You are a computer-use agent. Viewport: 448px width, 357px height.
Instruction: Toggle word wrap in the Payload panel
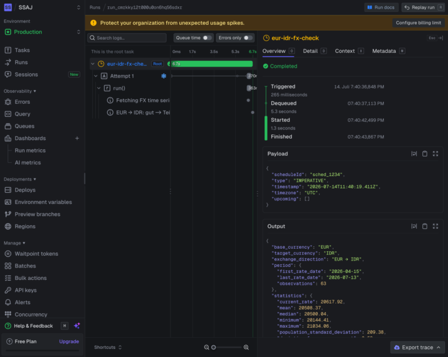414,154
